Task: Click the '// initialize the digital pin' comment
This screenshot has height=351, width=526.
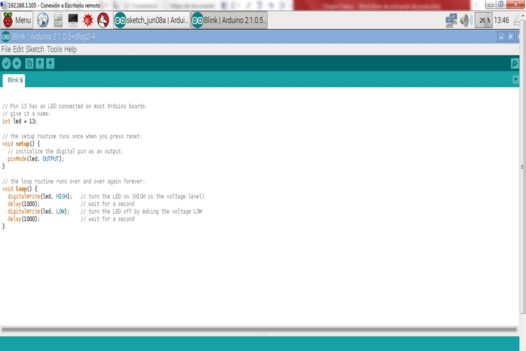Action: click(x=65, y=151)
